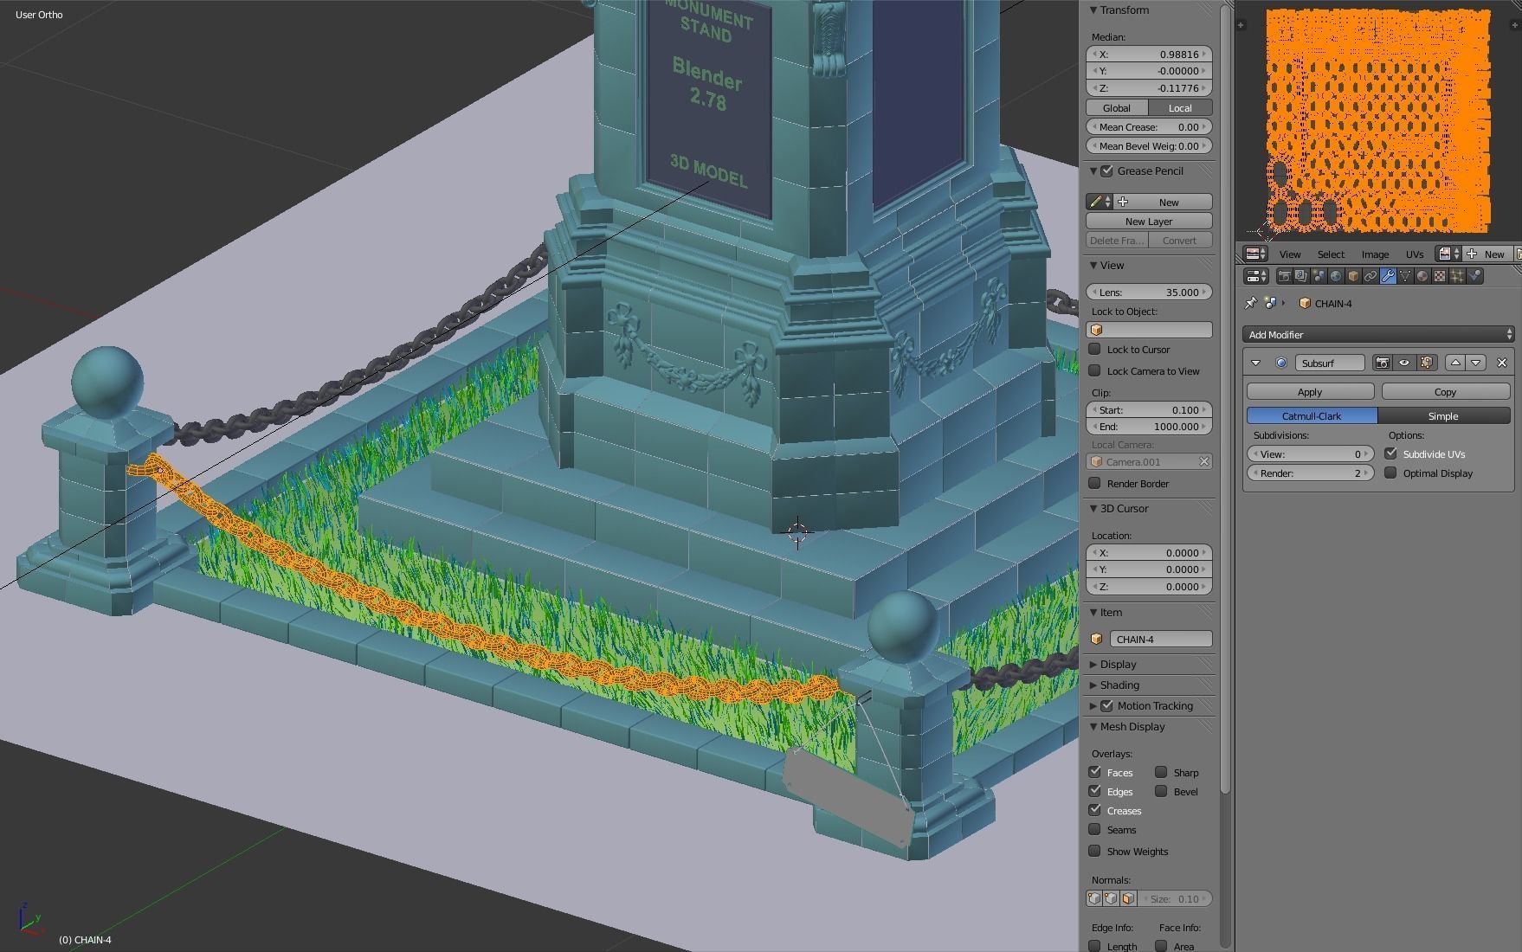The width and height of the screenshot is (1522, 952).
Task: Show split normals icon under Normals
Action: pos(1111,898)
